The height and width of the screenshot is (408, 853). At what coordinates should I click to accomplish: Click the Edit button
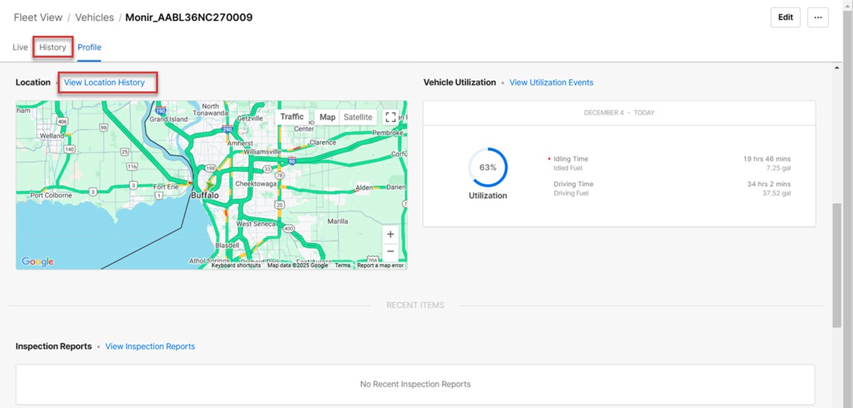(x=785, y=17)
